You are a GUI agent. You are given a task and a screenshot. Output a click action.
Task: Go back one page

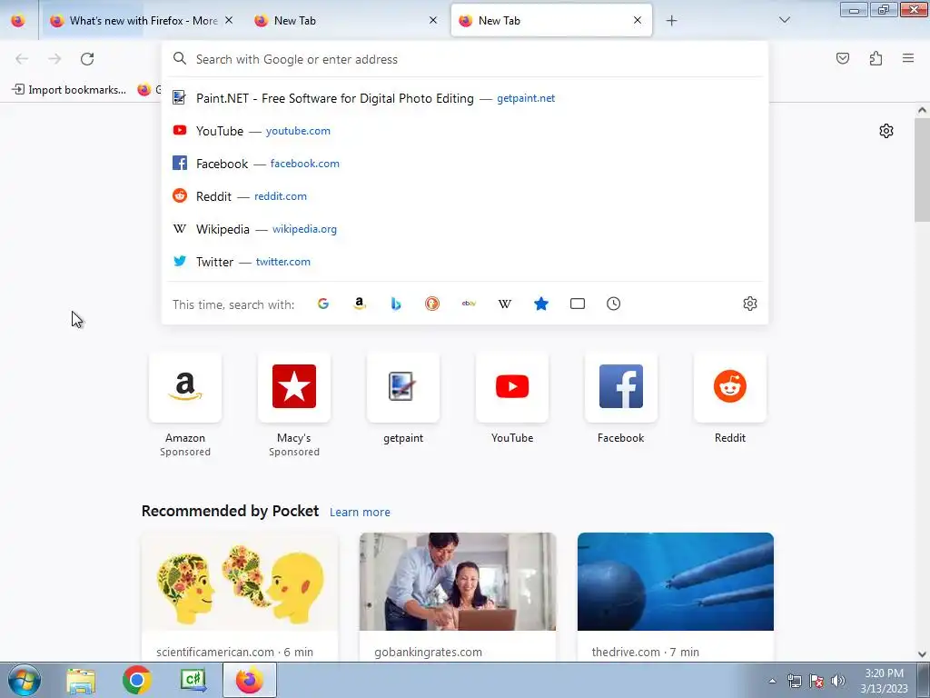pos(22,59)
